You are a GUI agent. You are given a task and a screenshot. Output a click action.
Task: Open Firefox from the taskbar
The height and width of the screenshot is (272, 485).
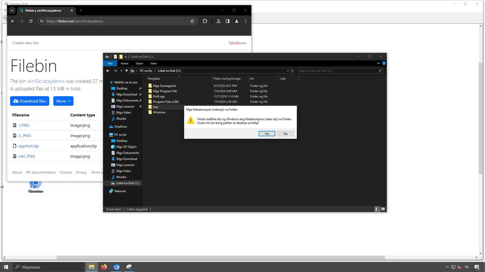tap(104, 267)
